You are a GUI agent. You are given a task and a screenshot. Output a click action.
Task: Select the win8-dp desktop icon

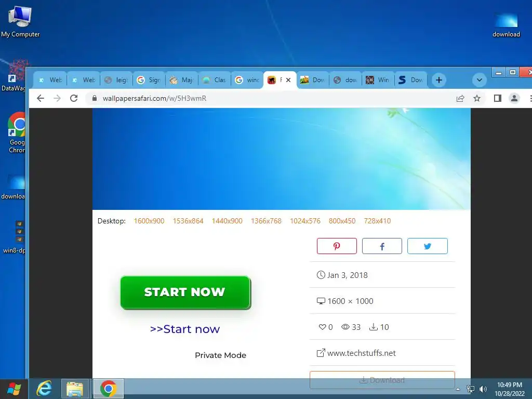pyautogui.click(x=14, y=237)
